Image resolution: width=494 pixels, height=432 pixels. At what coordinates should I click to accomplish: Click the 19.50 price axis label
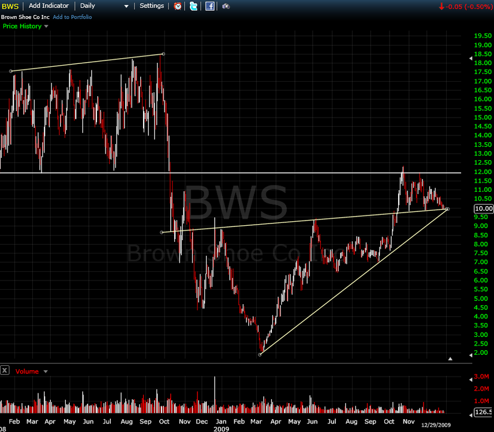click(x=482, y=36)
